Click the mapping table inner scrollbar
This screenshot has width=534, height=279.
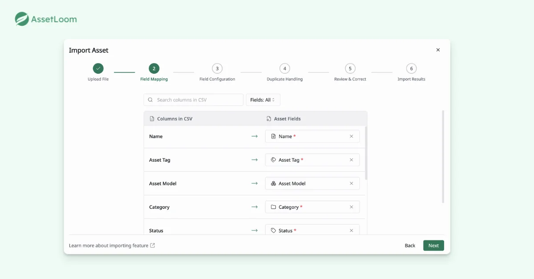point(366,153)
